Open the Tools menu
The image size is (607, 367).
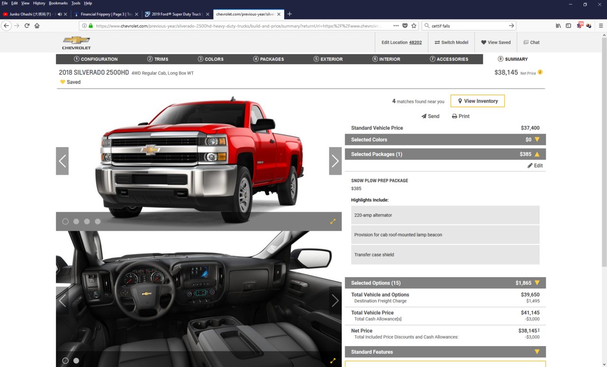tap(76, 3)
